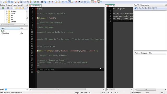Click the Cut scissors icon

25,2
